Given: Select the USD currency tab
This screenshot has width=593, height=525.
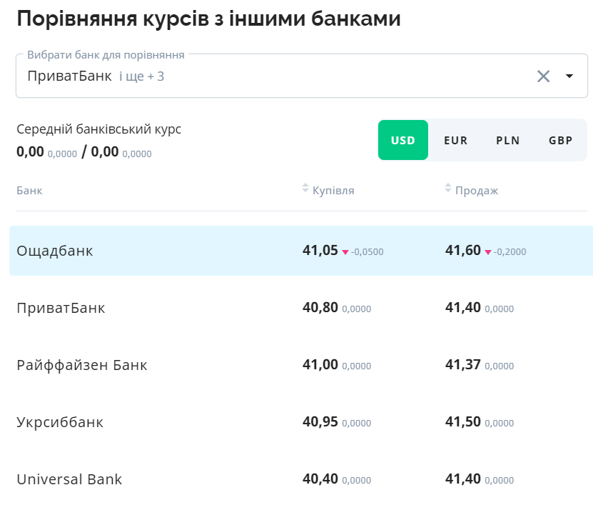Looking at the screenshot, I should click(403, 140).
